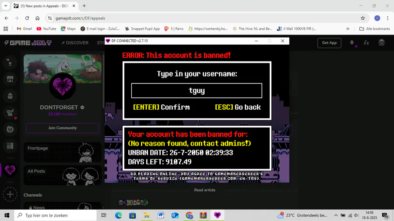This screenshot has width=394, height=221.
Task: Open Microsoft Edge from the taskbar
Action: click(118, 215)
